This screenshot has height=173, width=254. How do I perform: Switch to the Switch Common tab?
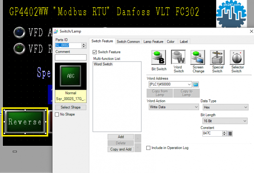[128, 42]
